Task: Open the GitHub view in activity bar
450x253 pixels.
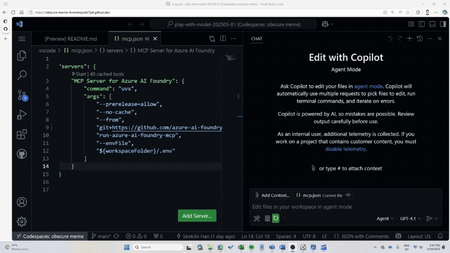Action: 22,154
